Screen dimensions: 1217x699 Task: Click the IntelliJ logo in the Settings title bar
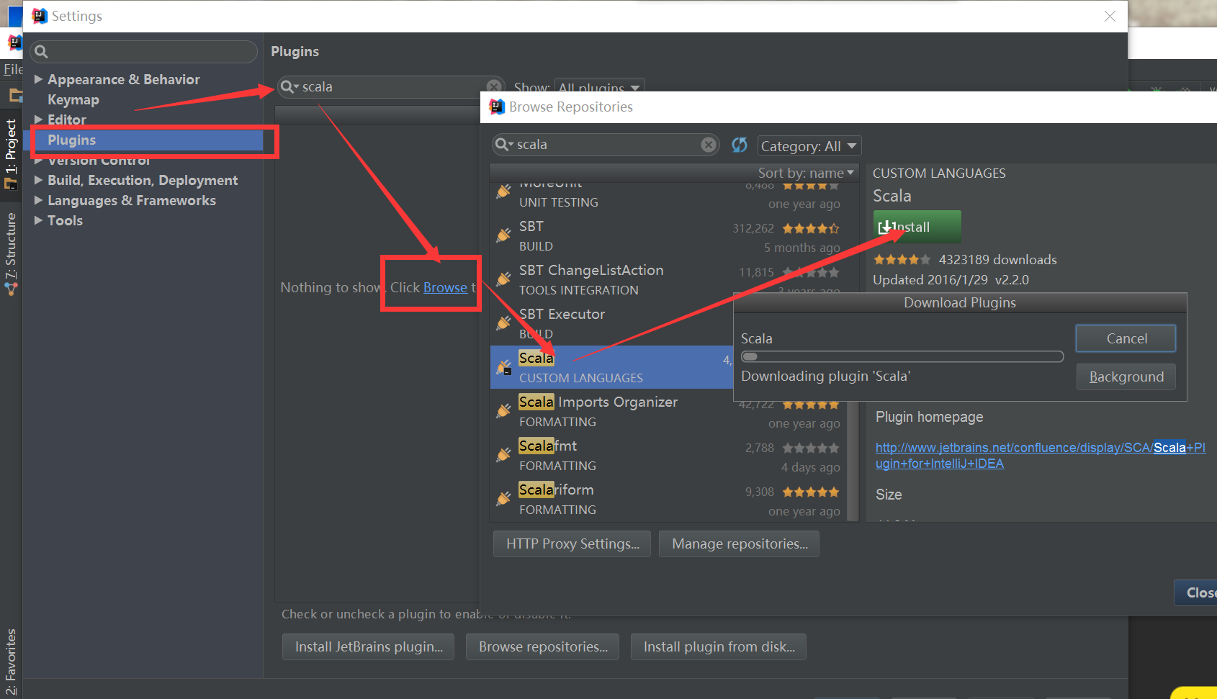40,16
